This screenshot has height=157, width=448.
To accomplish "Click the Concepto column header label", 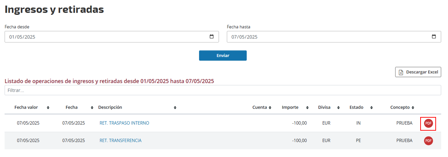I will pos(400,107).
